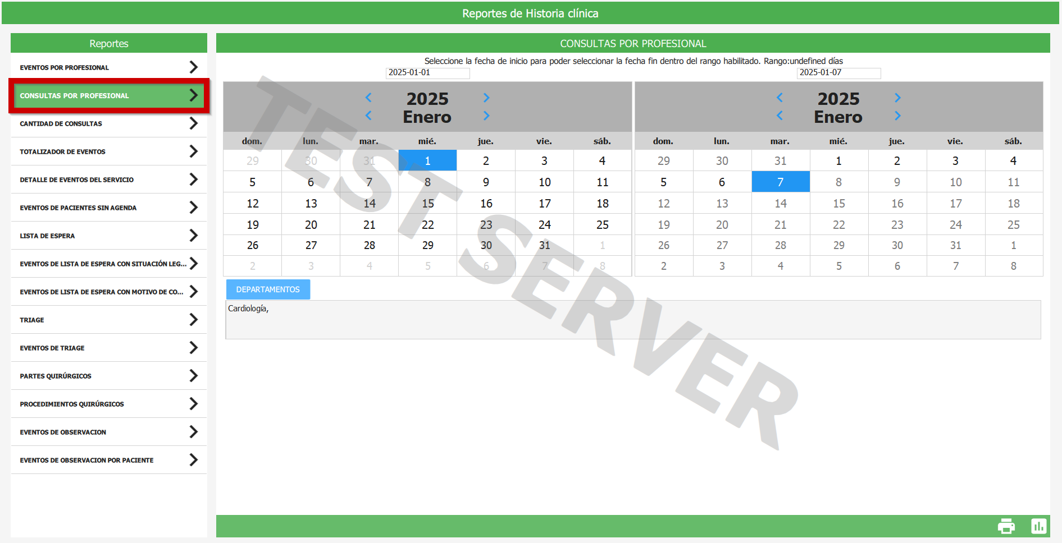Go to next month in the left calendar

[486, 116]
